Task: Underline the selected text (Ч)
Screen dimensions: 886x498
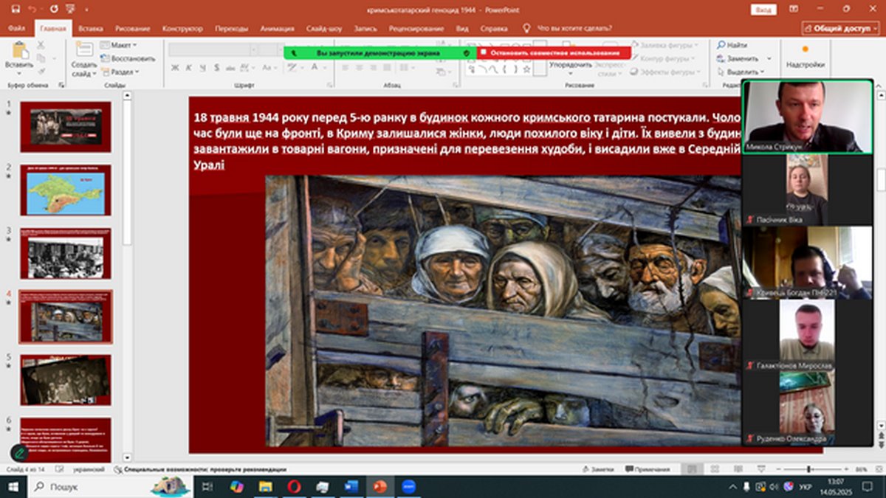Action: pyautogui.click(x=203, y=68)
